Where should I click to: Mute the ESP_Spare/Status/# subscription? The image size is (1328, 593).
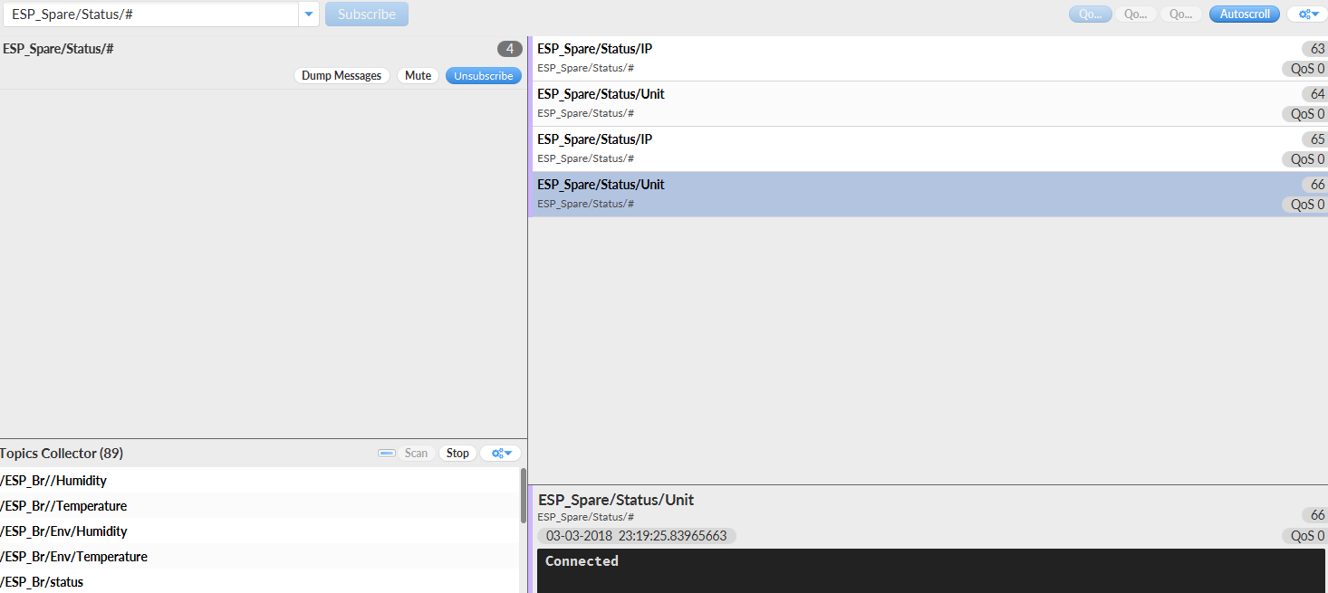(x=418, y=75)
